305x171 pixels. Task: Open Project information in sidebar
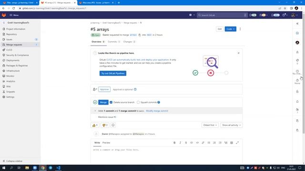16,29
